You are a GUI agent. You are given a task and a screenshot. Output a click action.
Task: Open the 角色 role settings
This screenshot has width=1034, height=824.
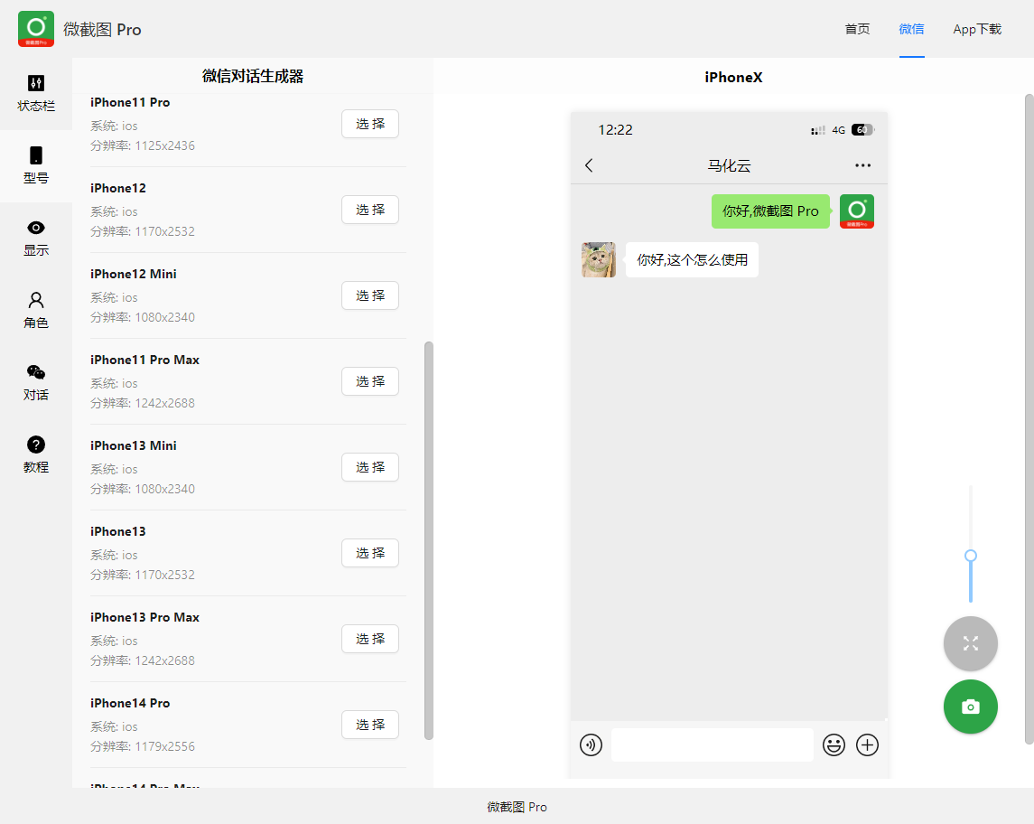36,310
